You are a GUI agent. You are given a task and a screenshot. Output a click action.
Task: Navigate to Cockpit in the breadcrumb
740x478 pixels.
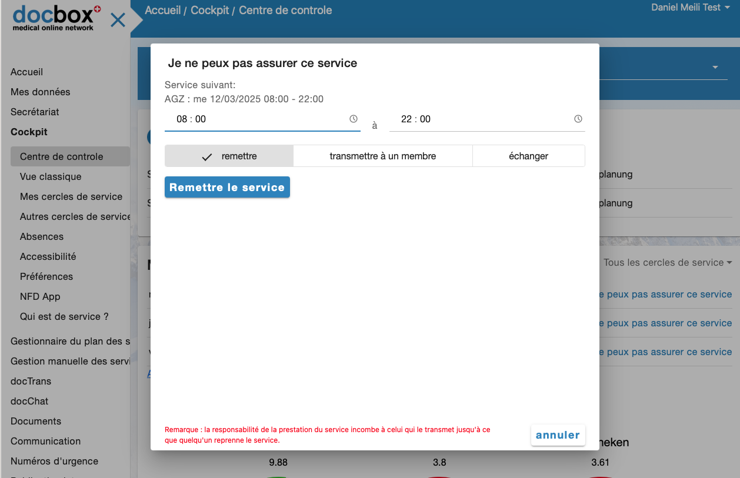point(209,11)
